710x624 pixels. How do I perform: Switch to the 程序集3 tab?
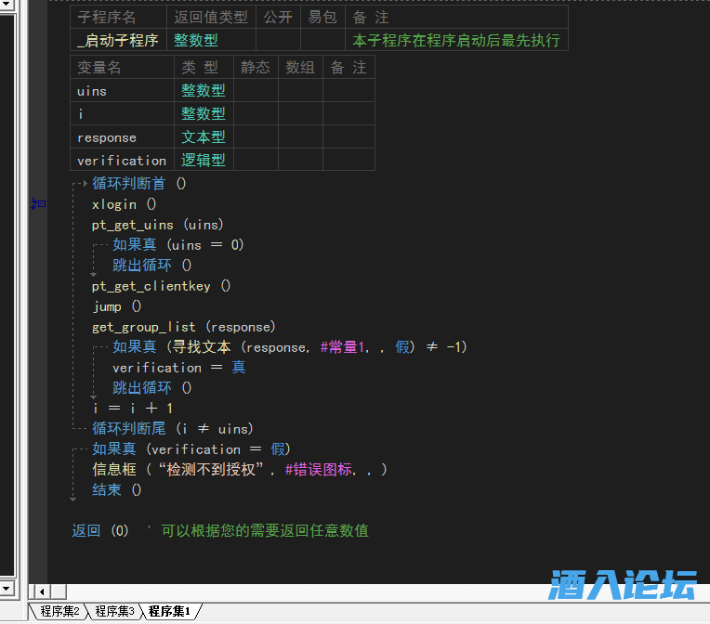[114, 611]
